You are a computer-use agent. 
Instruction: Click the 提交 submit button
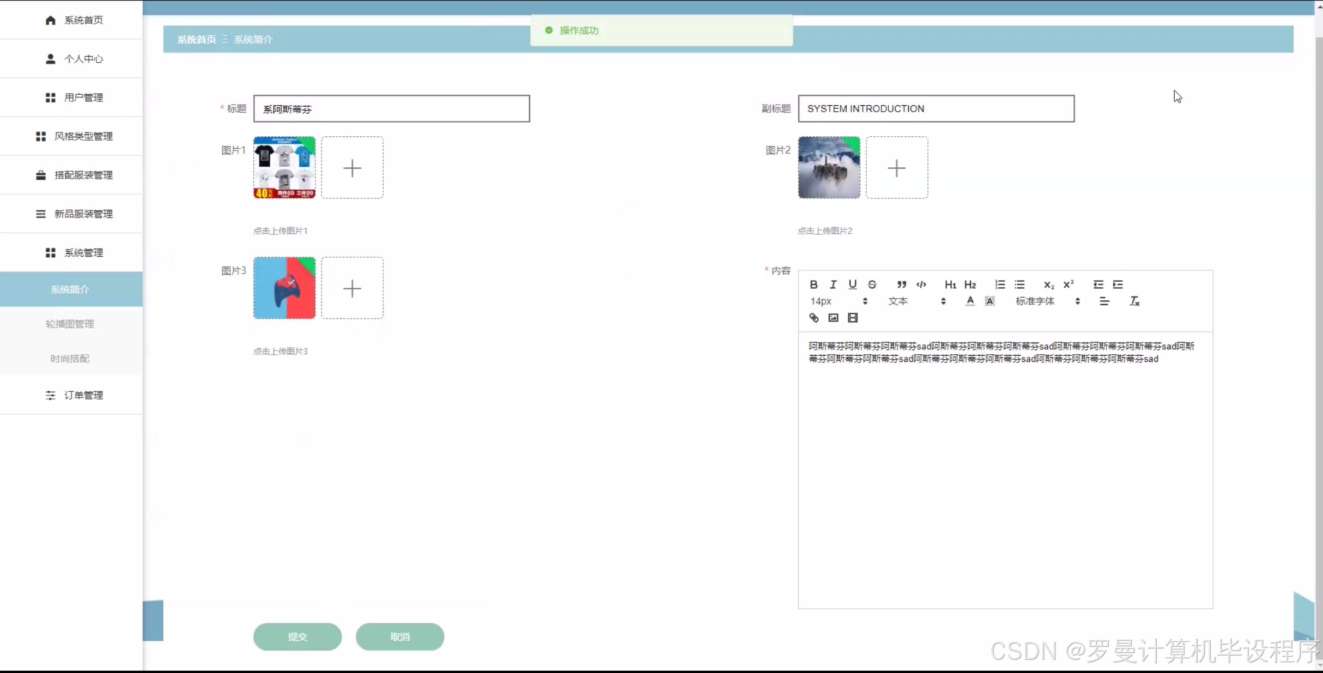(x=298, y=636)
